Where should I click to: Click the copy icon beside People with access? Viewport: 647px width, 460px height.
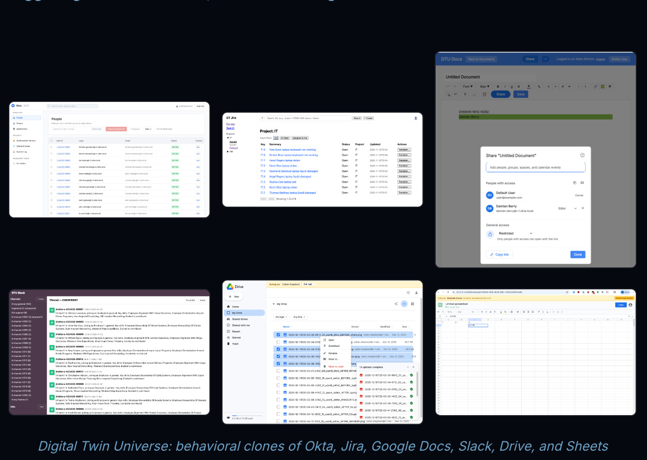pyautogui.click(x=575, y=183)
